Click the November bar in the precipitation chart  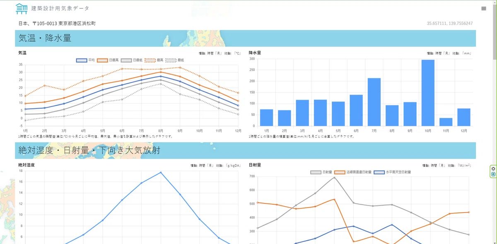tap(446, 122)
